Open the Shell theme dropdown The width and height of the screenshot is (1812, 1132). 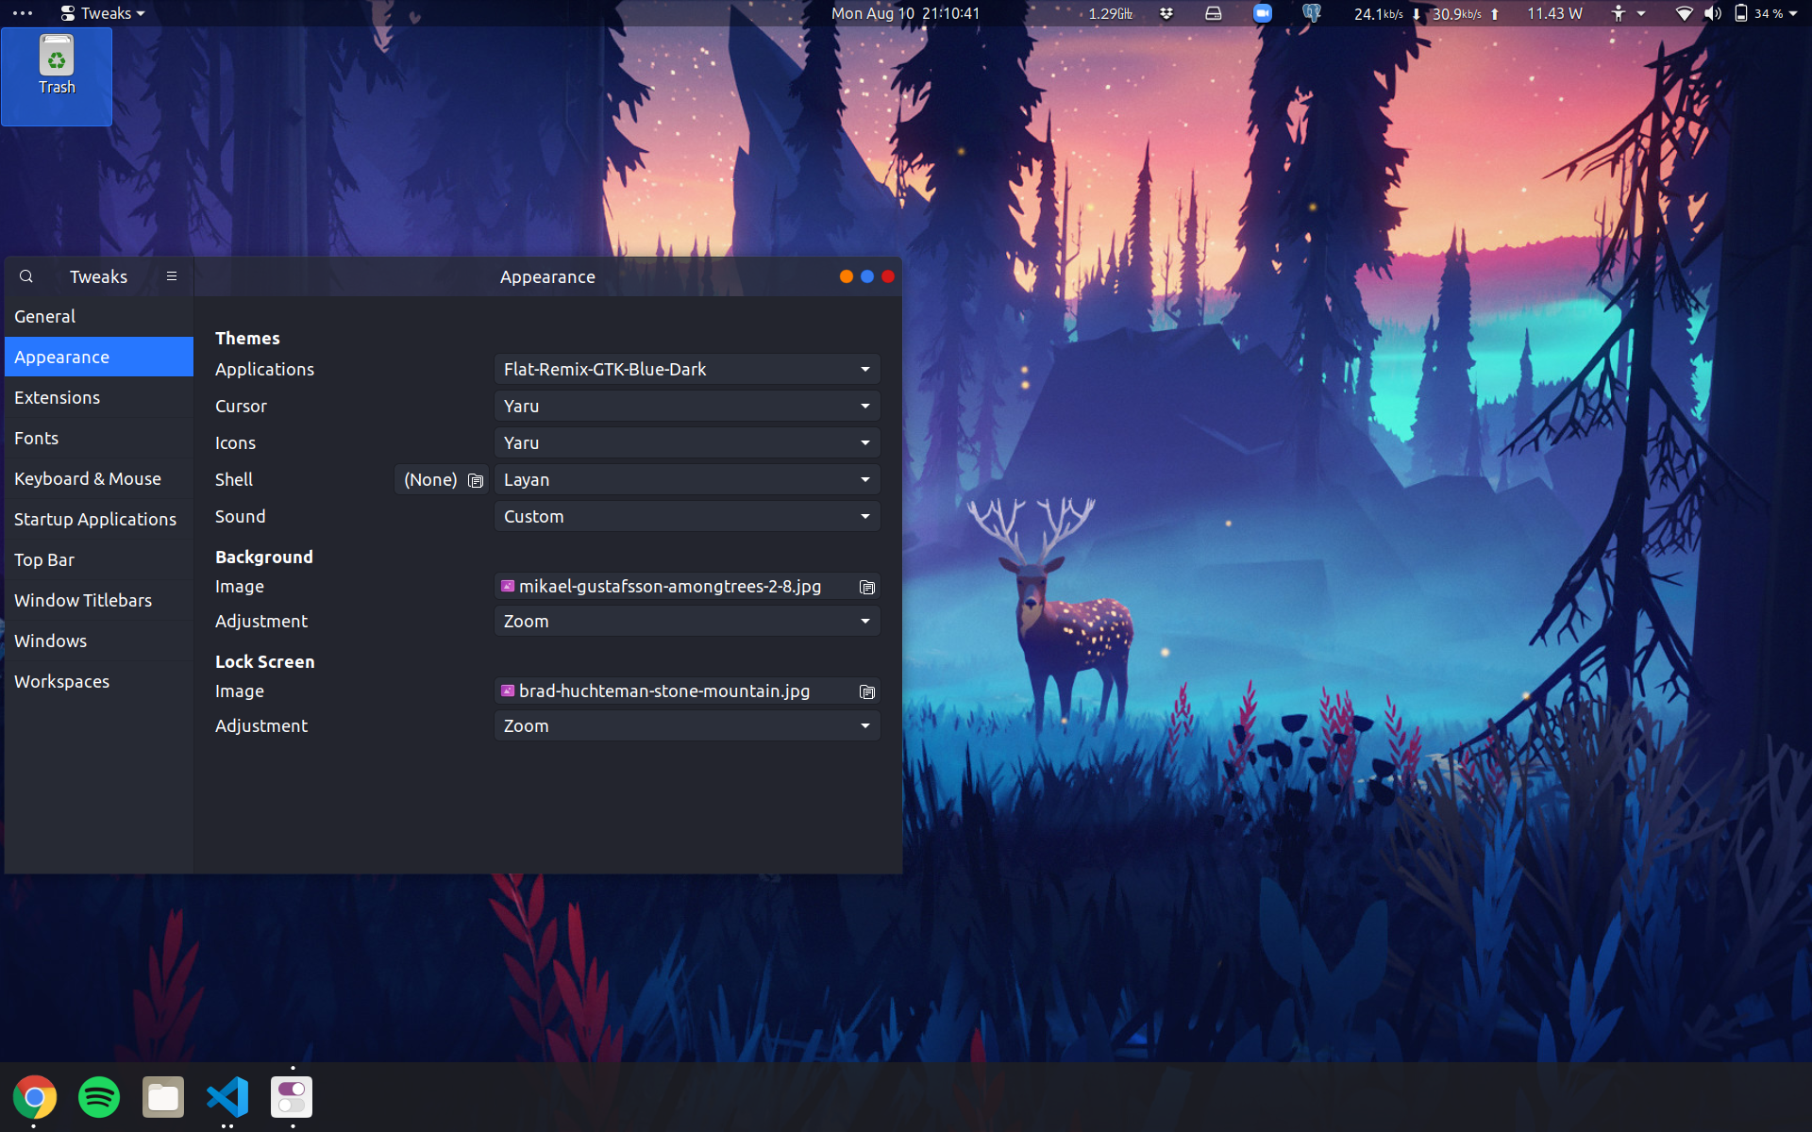(x=685, y=478)
